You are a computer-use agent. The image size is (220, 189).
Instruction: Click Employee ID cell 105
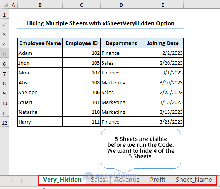click(82, 63)
